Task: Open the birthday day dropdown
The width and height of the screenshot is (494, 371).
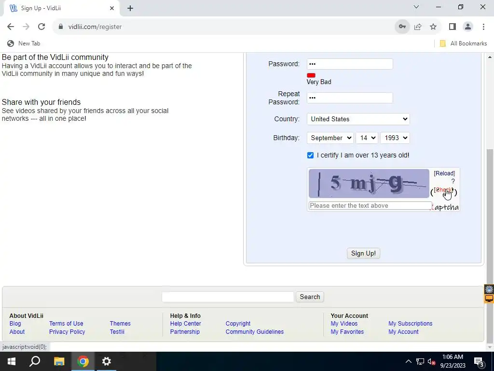Action: coord(367,138)
